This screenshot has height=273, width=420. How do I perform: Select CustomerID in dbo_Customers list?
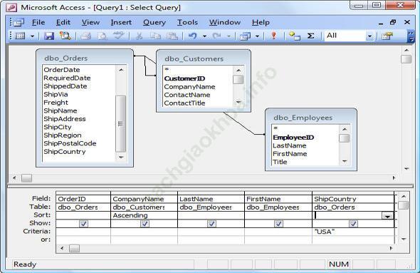(x=184, y=78)
